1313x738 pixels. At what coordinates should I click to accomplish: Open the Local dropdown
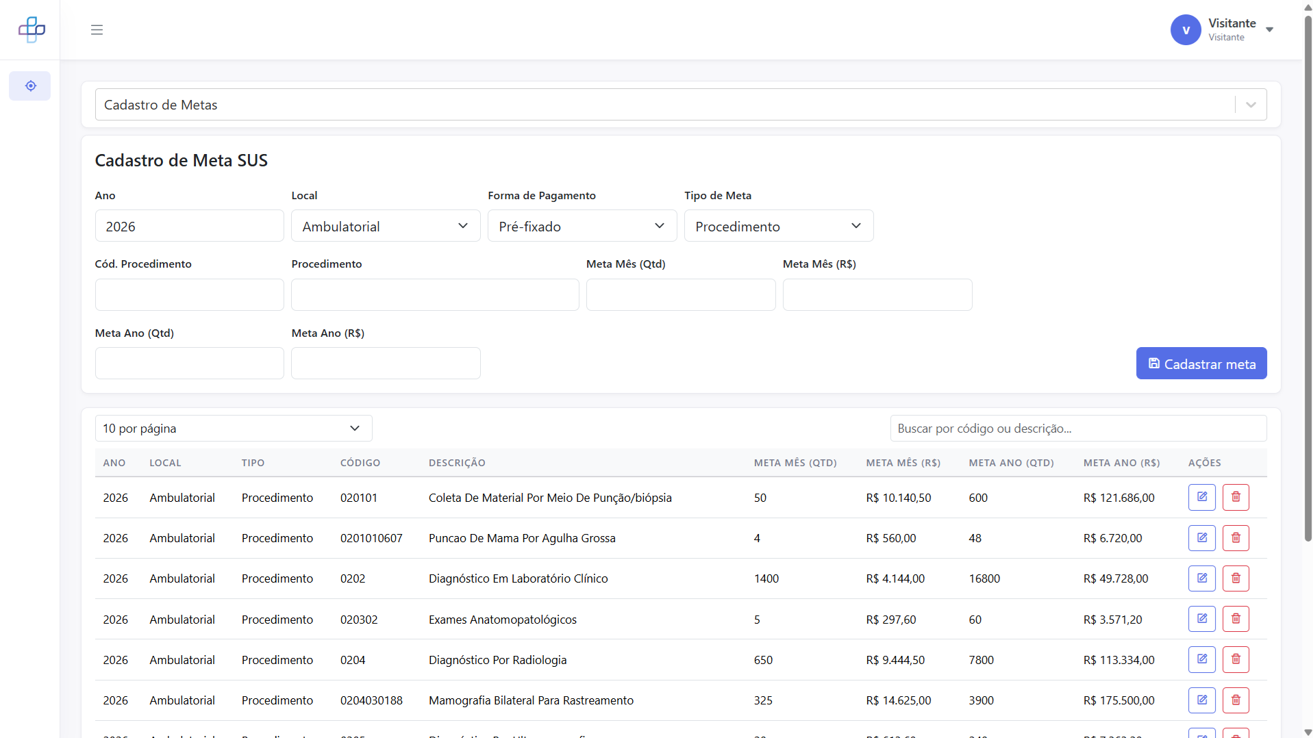[x=386, y=226]
